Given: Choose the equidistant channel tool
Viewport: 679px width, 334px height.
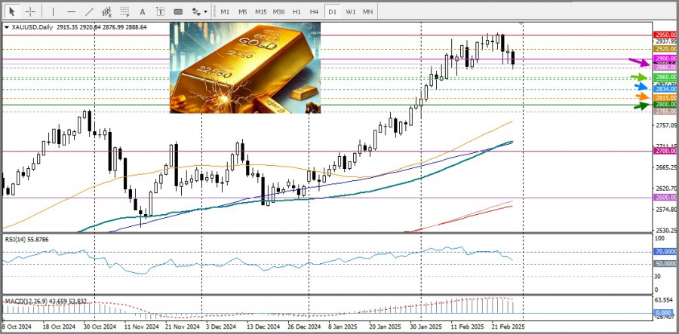Looking at the screenshot, I should pos(108,11).
